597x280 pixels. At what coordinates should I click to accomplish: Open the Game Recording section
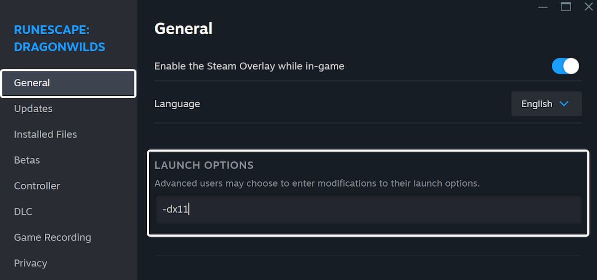click(52, 238)
